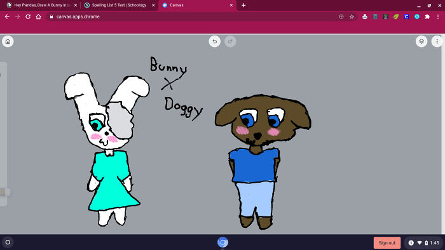Screen dimensions: 445x250
Task: Open the blue C extension
Action: pos(406,16)
